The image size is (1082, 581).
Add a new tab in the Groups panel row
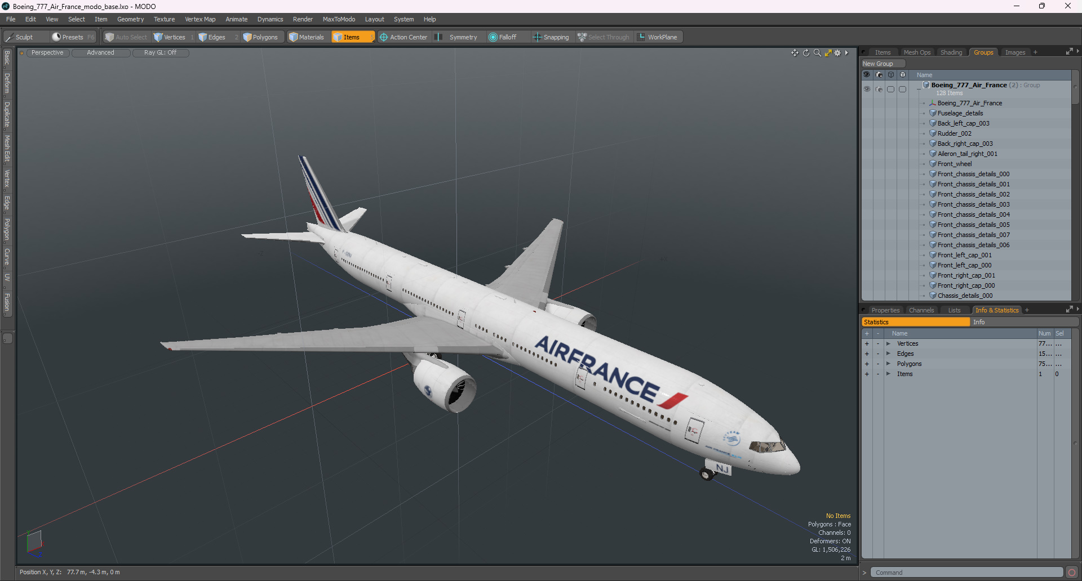click(1035, 52)
